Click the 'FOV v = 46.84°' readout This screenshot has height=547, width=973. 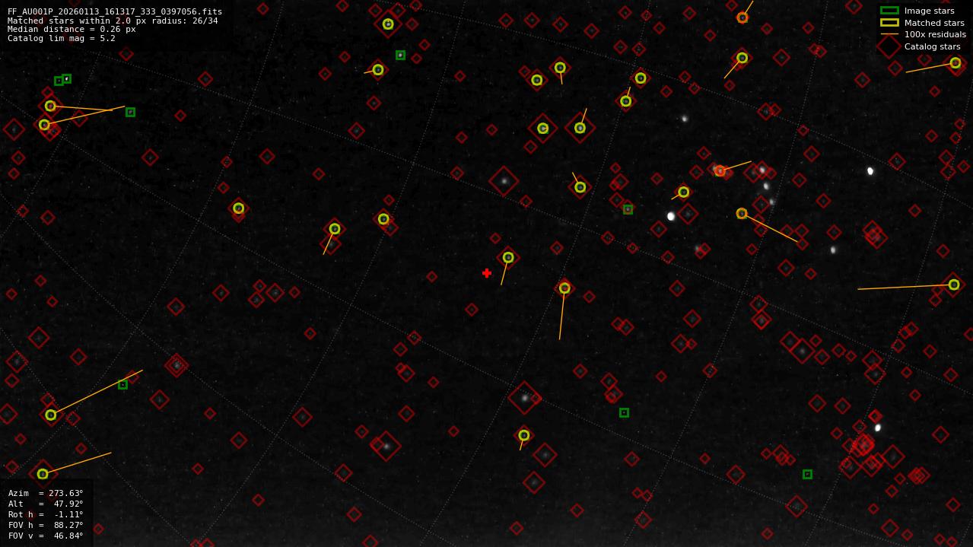coord(46,536)
